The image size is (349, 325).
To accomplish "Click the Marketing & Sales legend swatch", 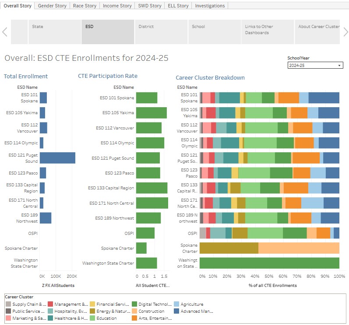I will click(x=8, y=318).
